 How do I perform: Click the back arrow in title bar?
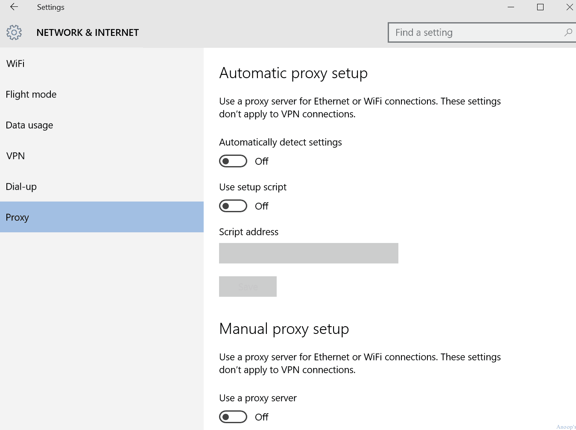tap(14, 7)
